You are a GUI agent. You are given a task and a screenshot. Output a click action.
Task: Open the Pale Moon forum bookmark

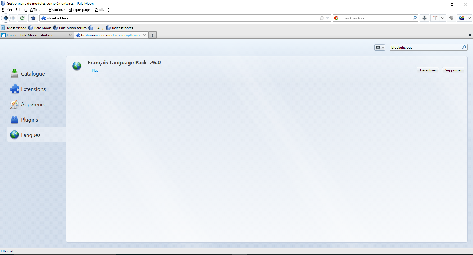(x=70, y=28)
